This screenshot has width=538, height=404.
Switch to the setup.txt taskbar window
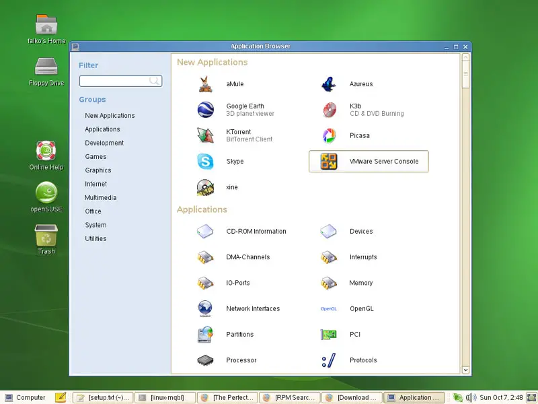[x=103, y=397]
